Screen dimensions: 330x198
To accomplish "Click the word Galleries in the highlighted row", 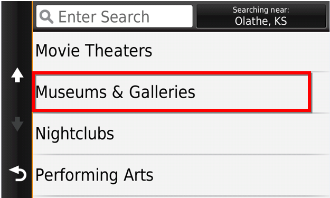I will click(162, 92).
